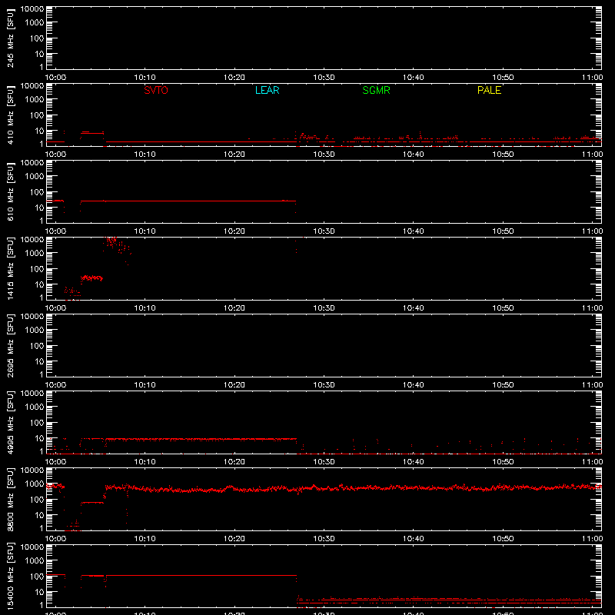This screenshot has height=615, width=615.
Task: Click 10:40 time label under 410 MHz panel
Action: click(x=414, y=155)
